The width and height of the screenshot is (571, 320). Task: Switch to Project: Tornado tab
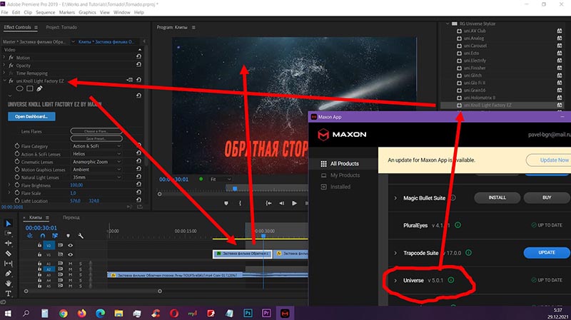tap(61, 27)
